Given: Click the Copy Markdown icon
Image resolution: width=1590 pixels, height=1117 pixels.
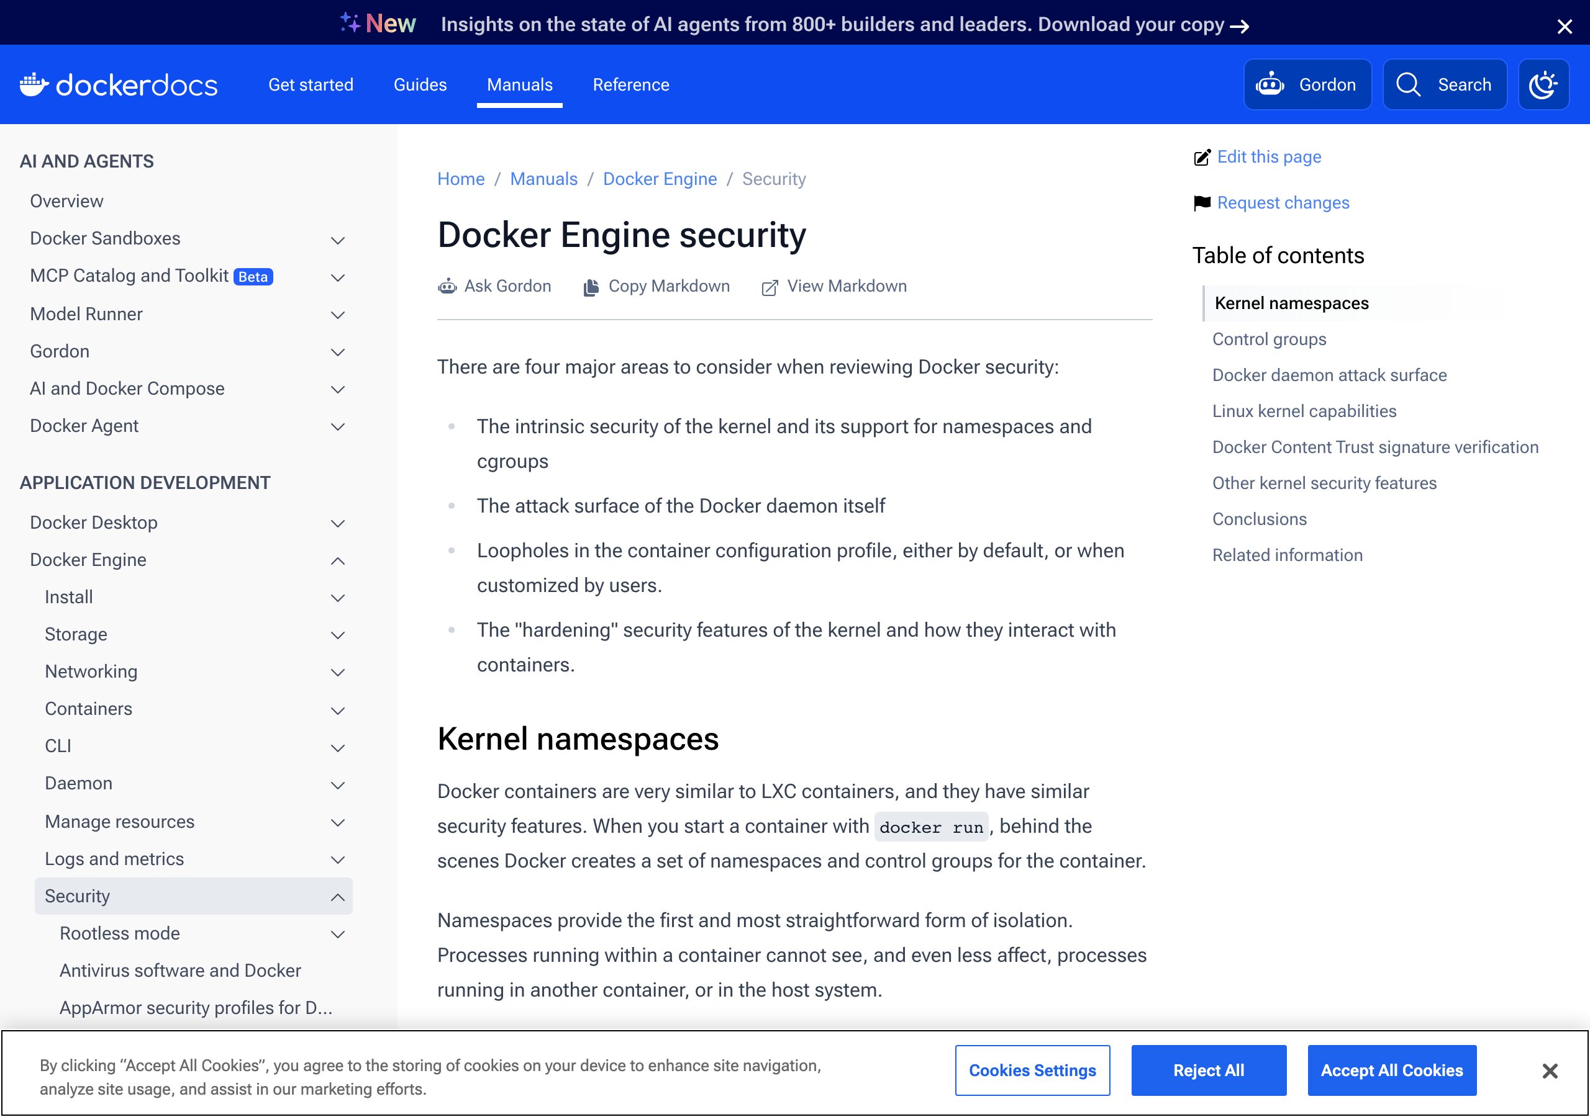Looking at the screenshot, I should coord(591,287).
